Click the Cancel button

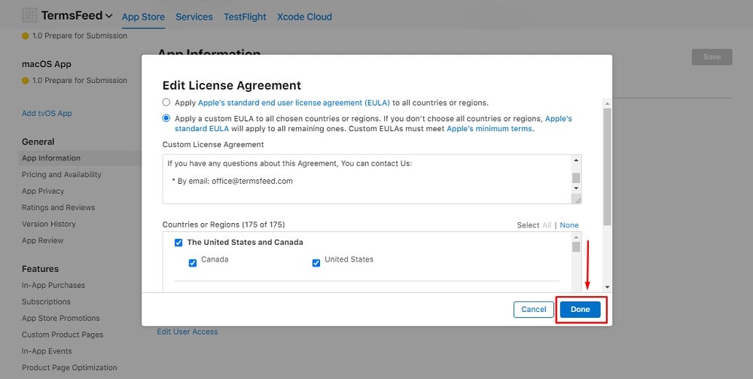pos(534,310)
